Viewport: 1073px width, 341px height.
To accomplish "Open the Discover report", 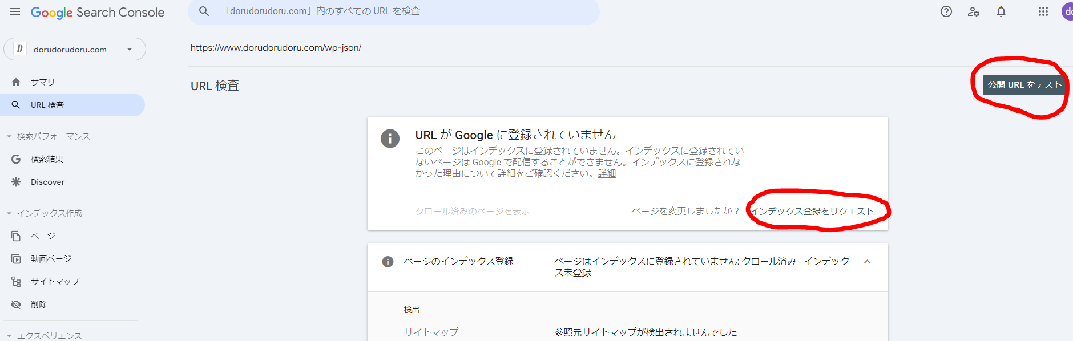I will click(x=47, y=182).
